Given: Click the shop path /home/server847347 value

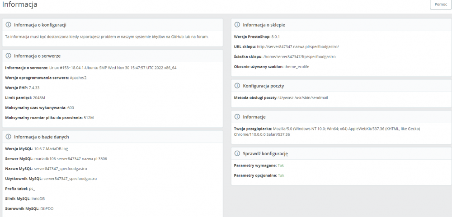Looking at the screenshot, I should 299,57.
